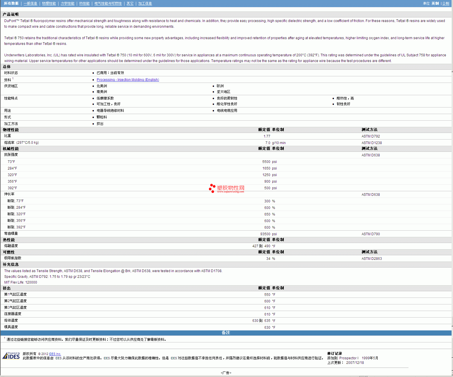The height and width of the screenshot is (377, 453).
Task: Click the 5500 psi value at 73°F
Action: pyautogui.click(x=269, y=162)
